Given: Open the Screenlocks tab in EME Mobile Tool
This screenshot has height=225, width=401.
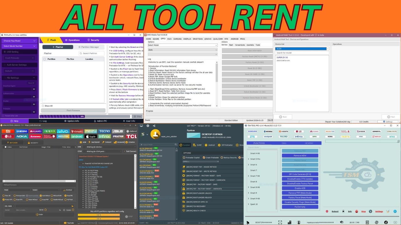Looking at the screenshot, I should [x=240, y=45].
